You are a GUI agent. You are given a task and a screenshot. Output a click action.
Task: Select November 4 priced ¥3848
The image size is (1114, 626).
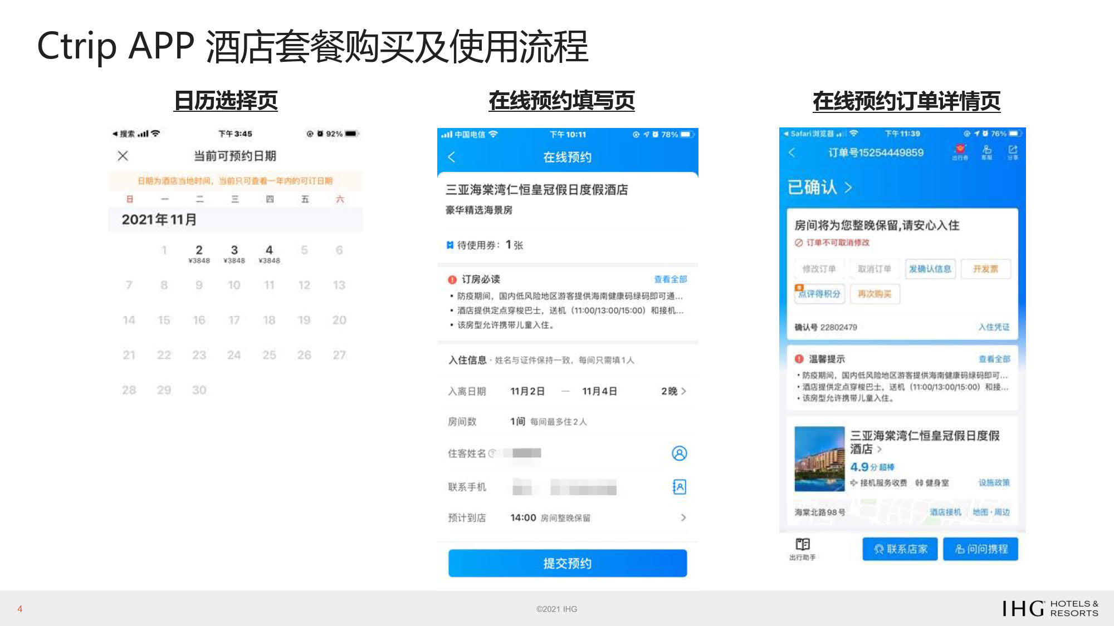(x=269, y=254)
